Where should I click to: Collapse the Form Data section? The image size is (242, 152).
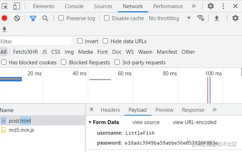(x=90, y=122)
